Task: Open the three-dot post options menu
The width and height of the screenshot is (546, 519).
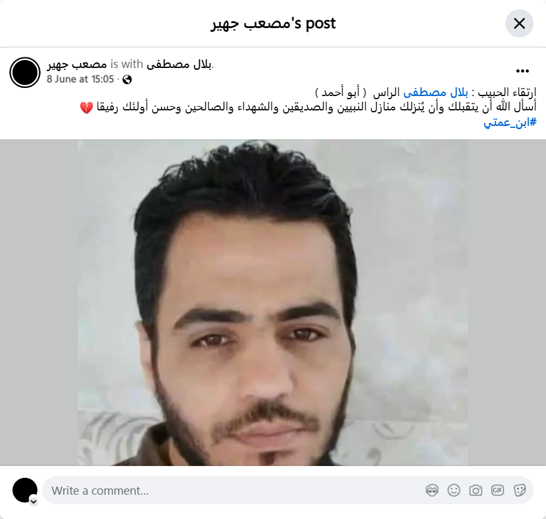Action: [x=522, y=71]
